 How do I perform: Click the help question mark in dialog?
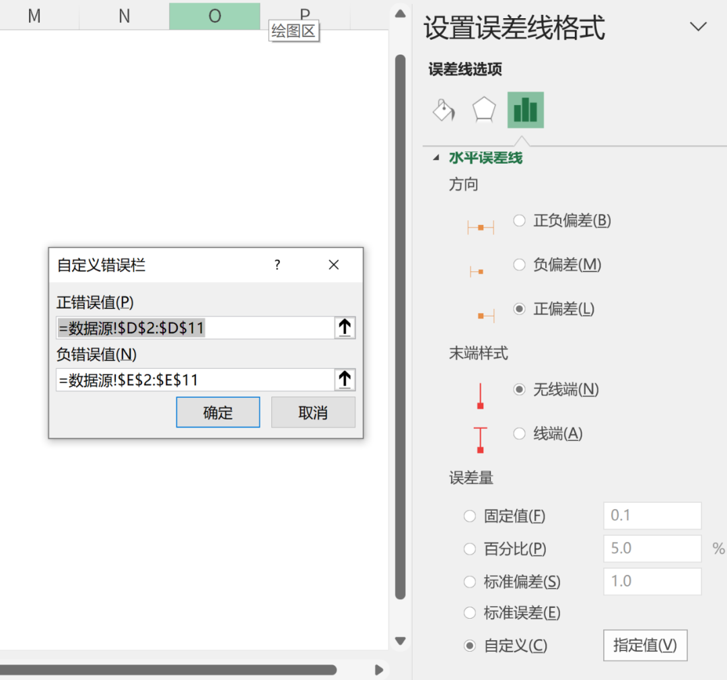(x=277, y=265)
